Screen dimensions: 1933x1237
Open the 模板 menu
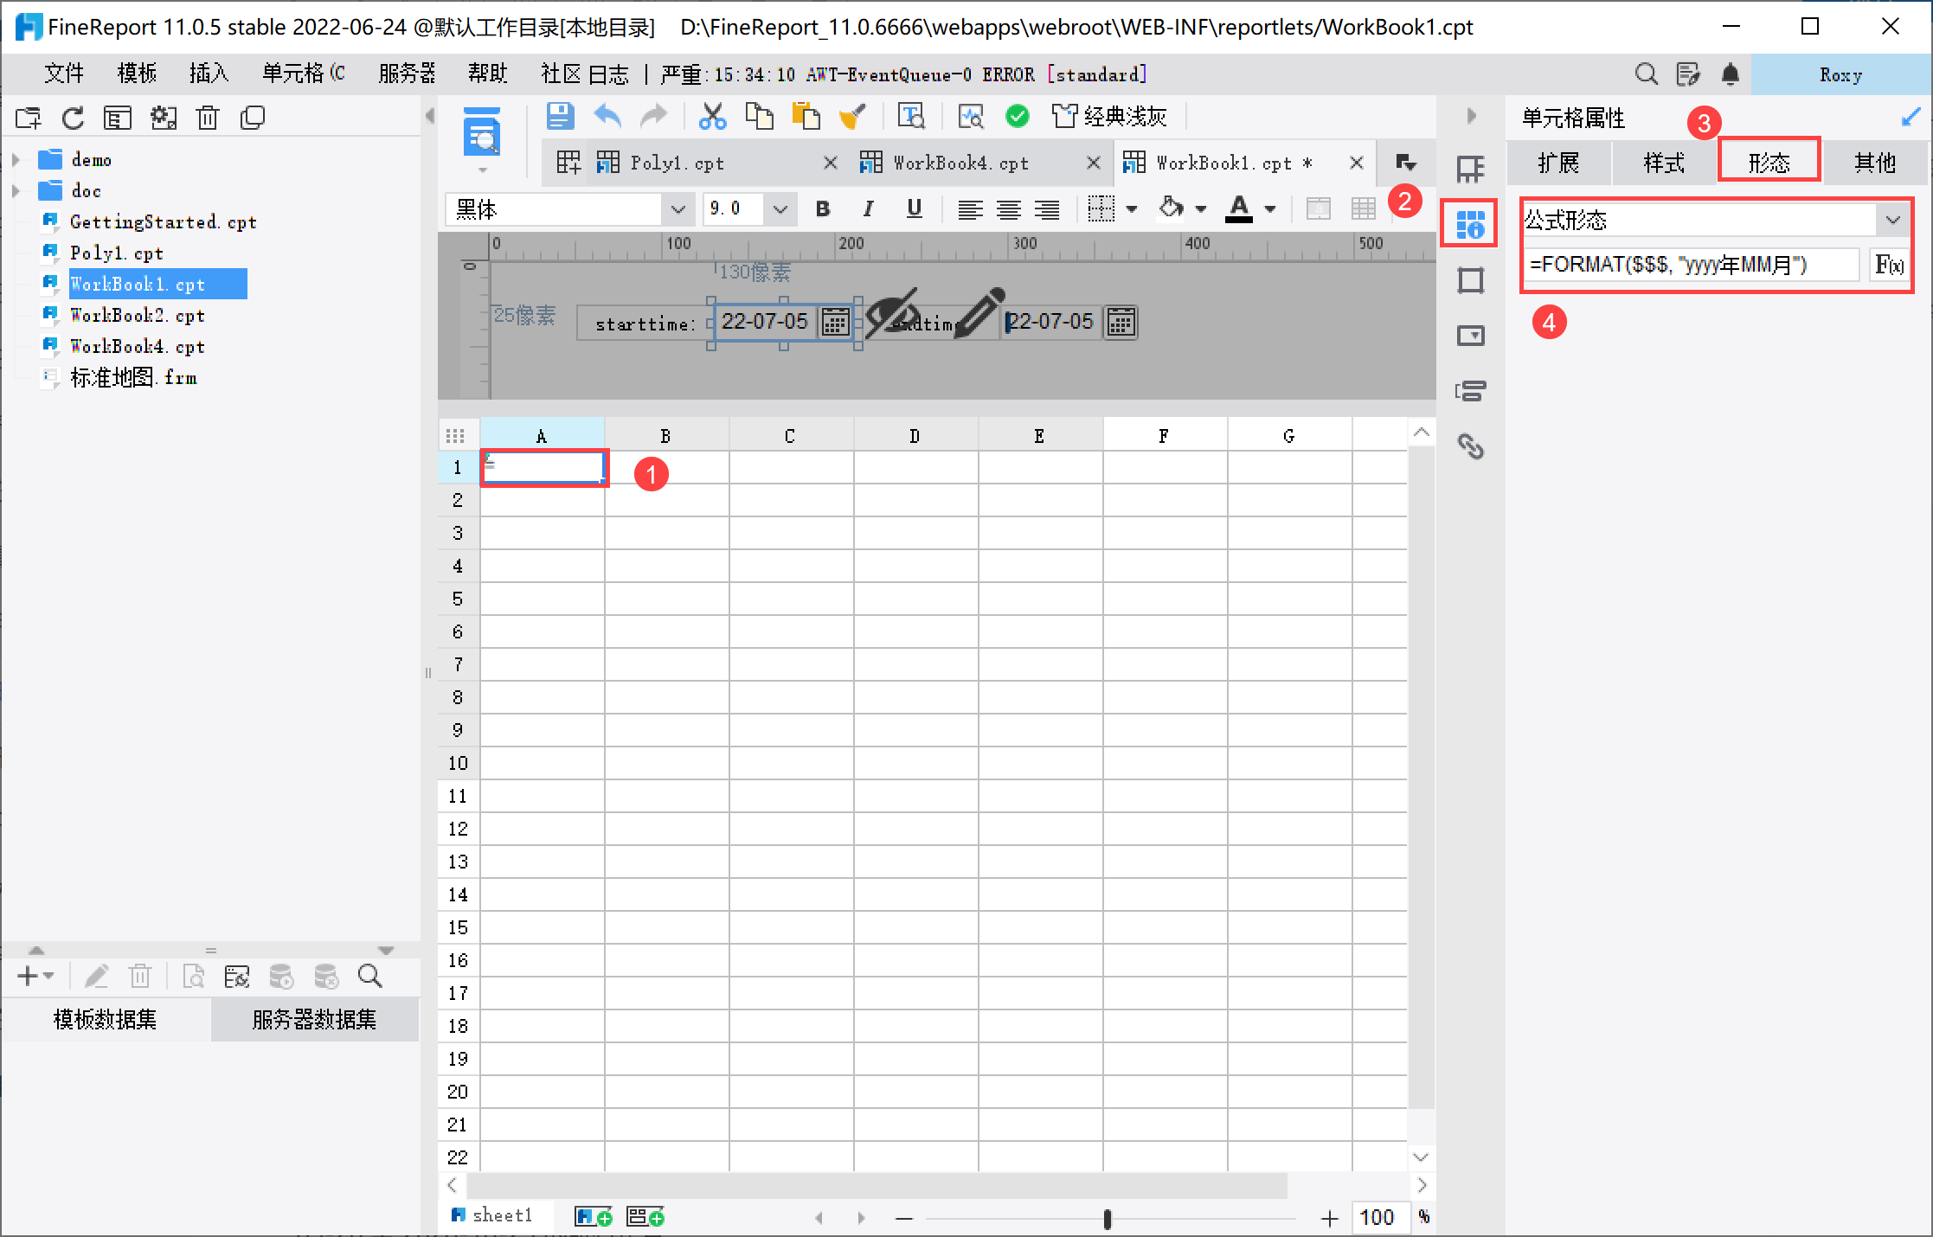pos(137,74)
